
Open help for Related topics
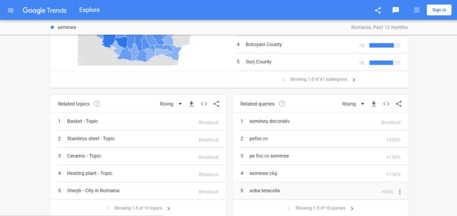[x=97, y=104]
